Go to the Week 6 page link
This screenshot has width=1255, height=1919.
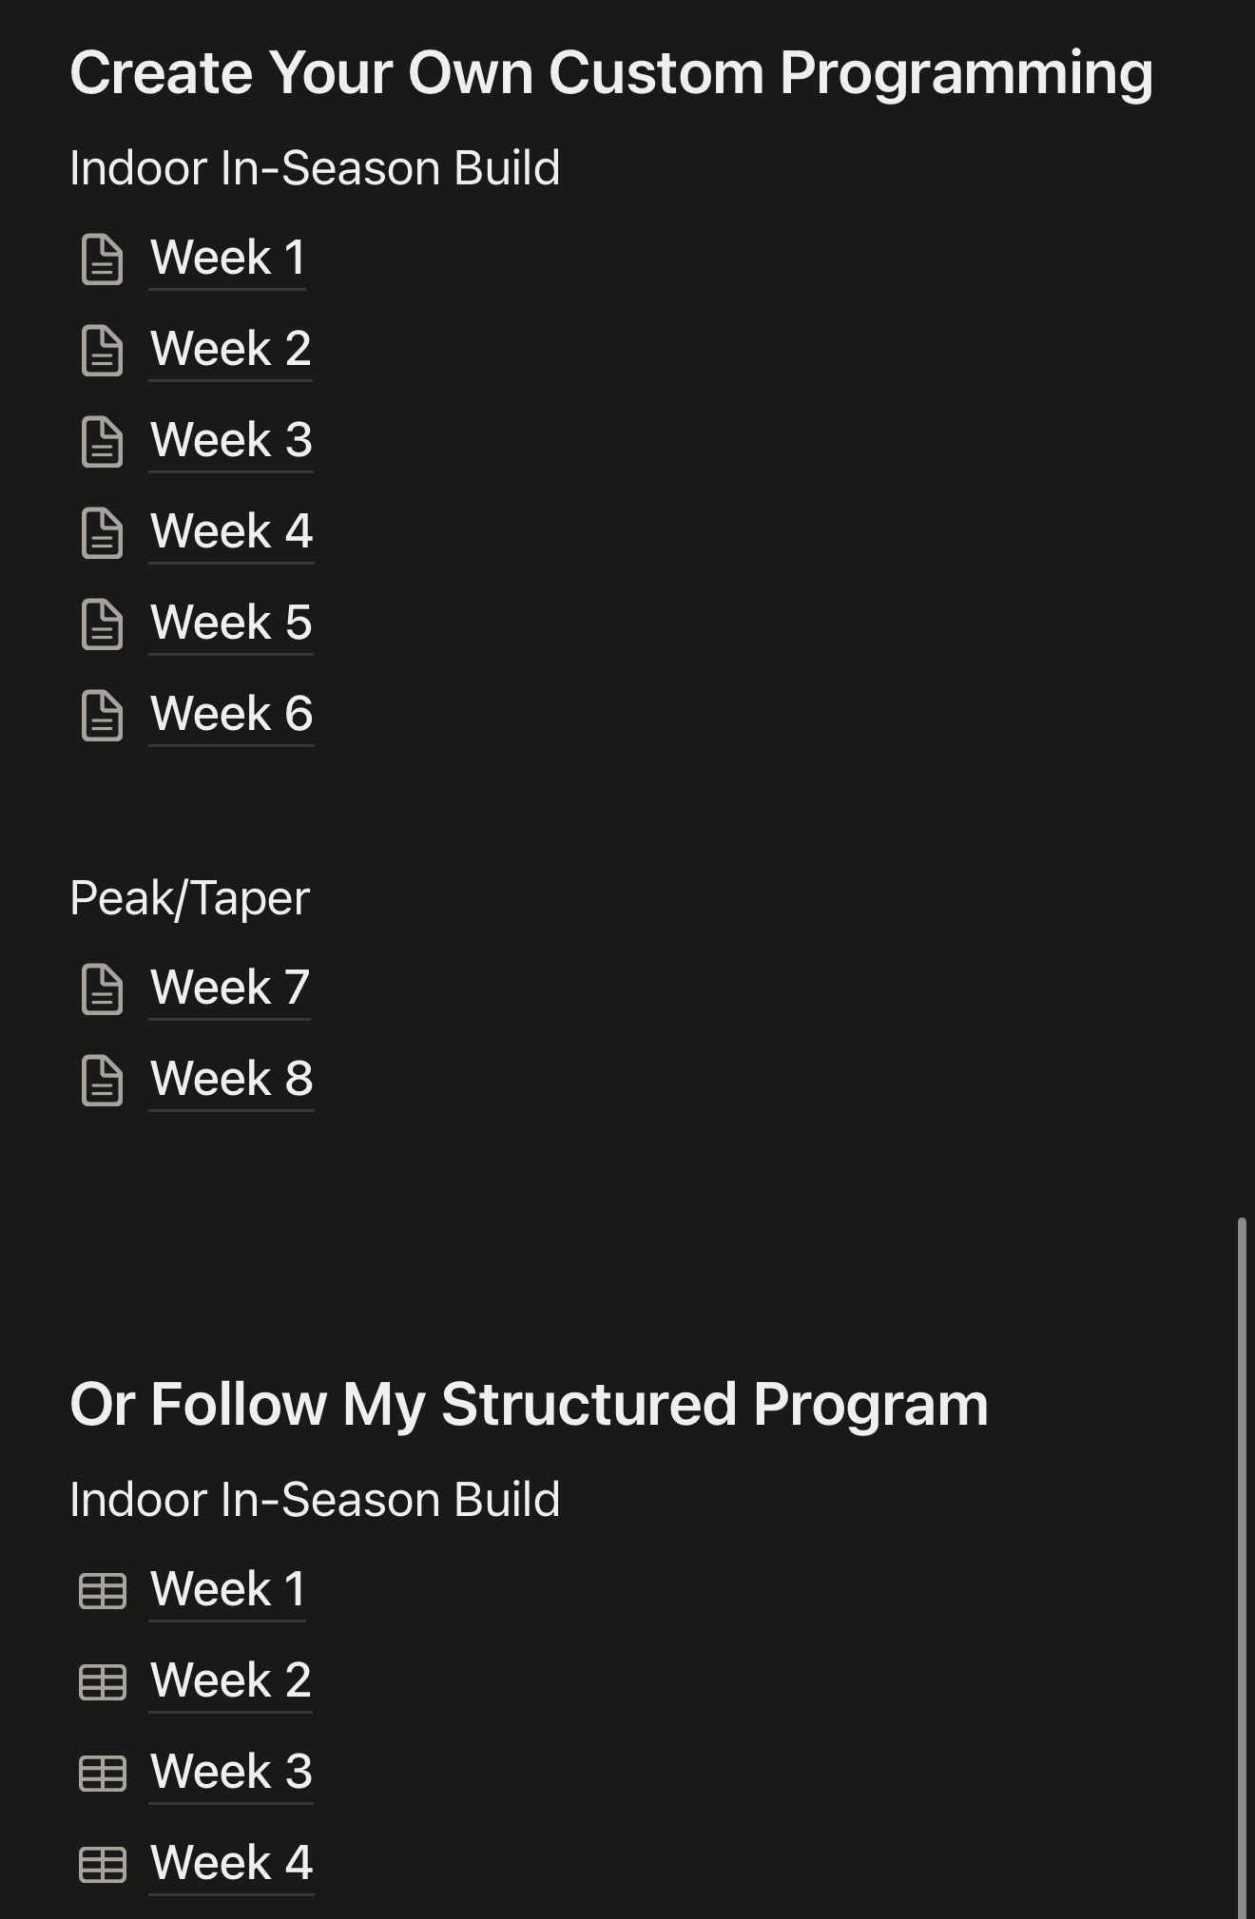(x=231, y=714)
